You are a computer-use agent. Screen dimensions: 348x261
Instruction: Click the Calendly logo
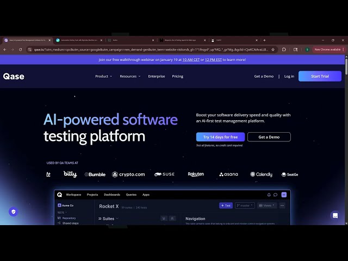tap(261, 175)
